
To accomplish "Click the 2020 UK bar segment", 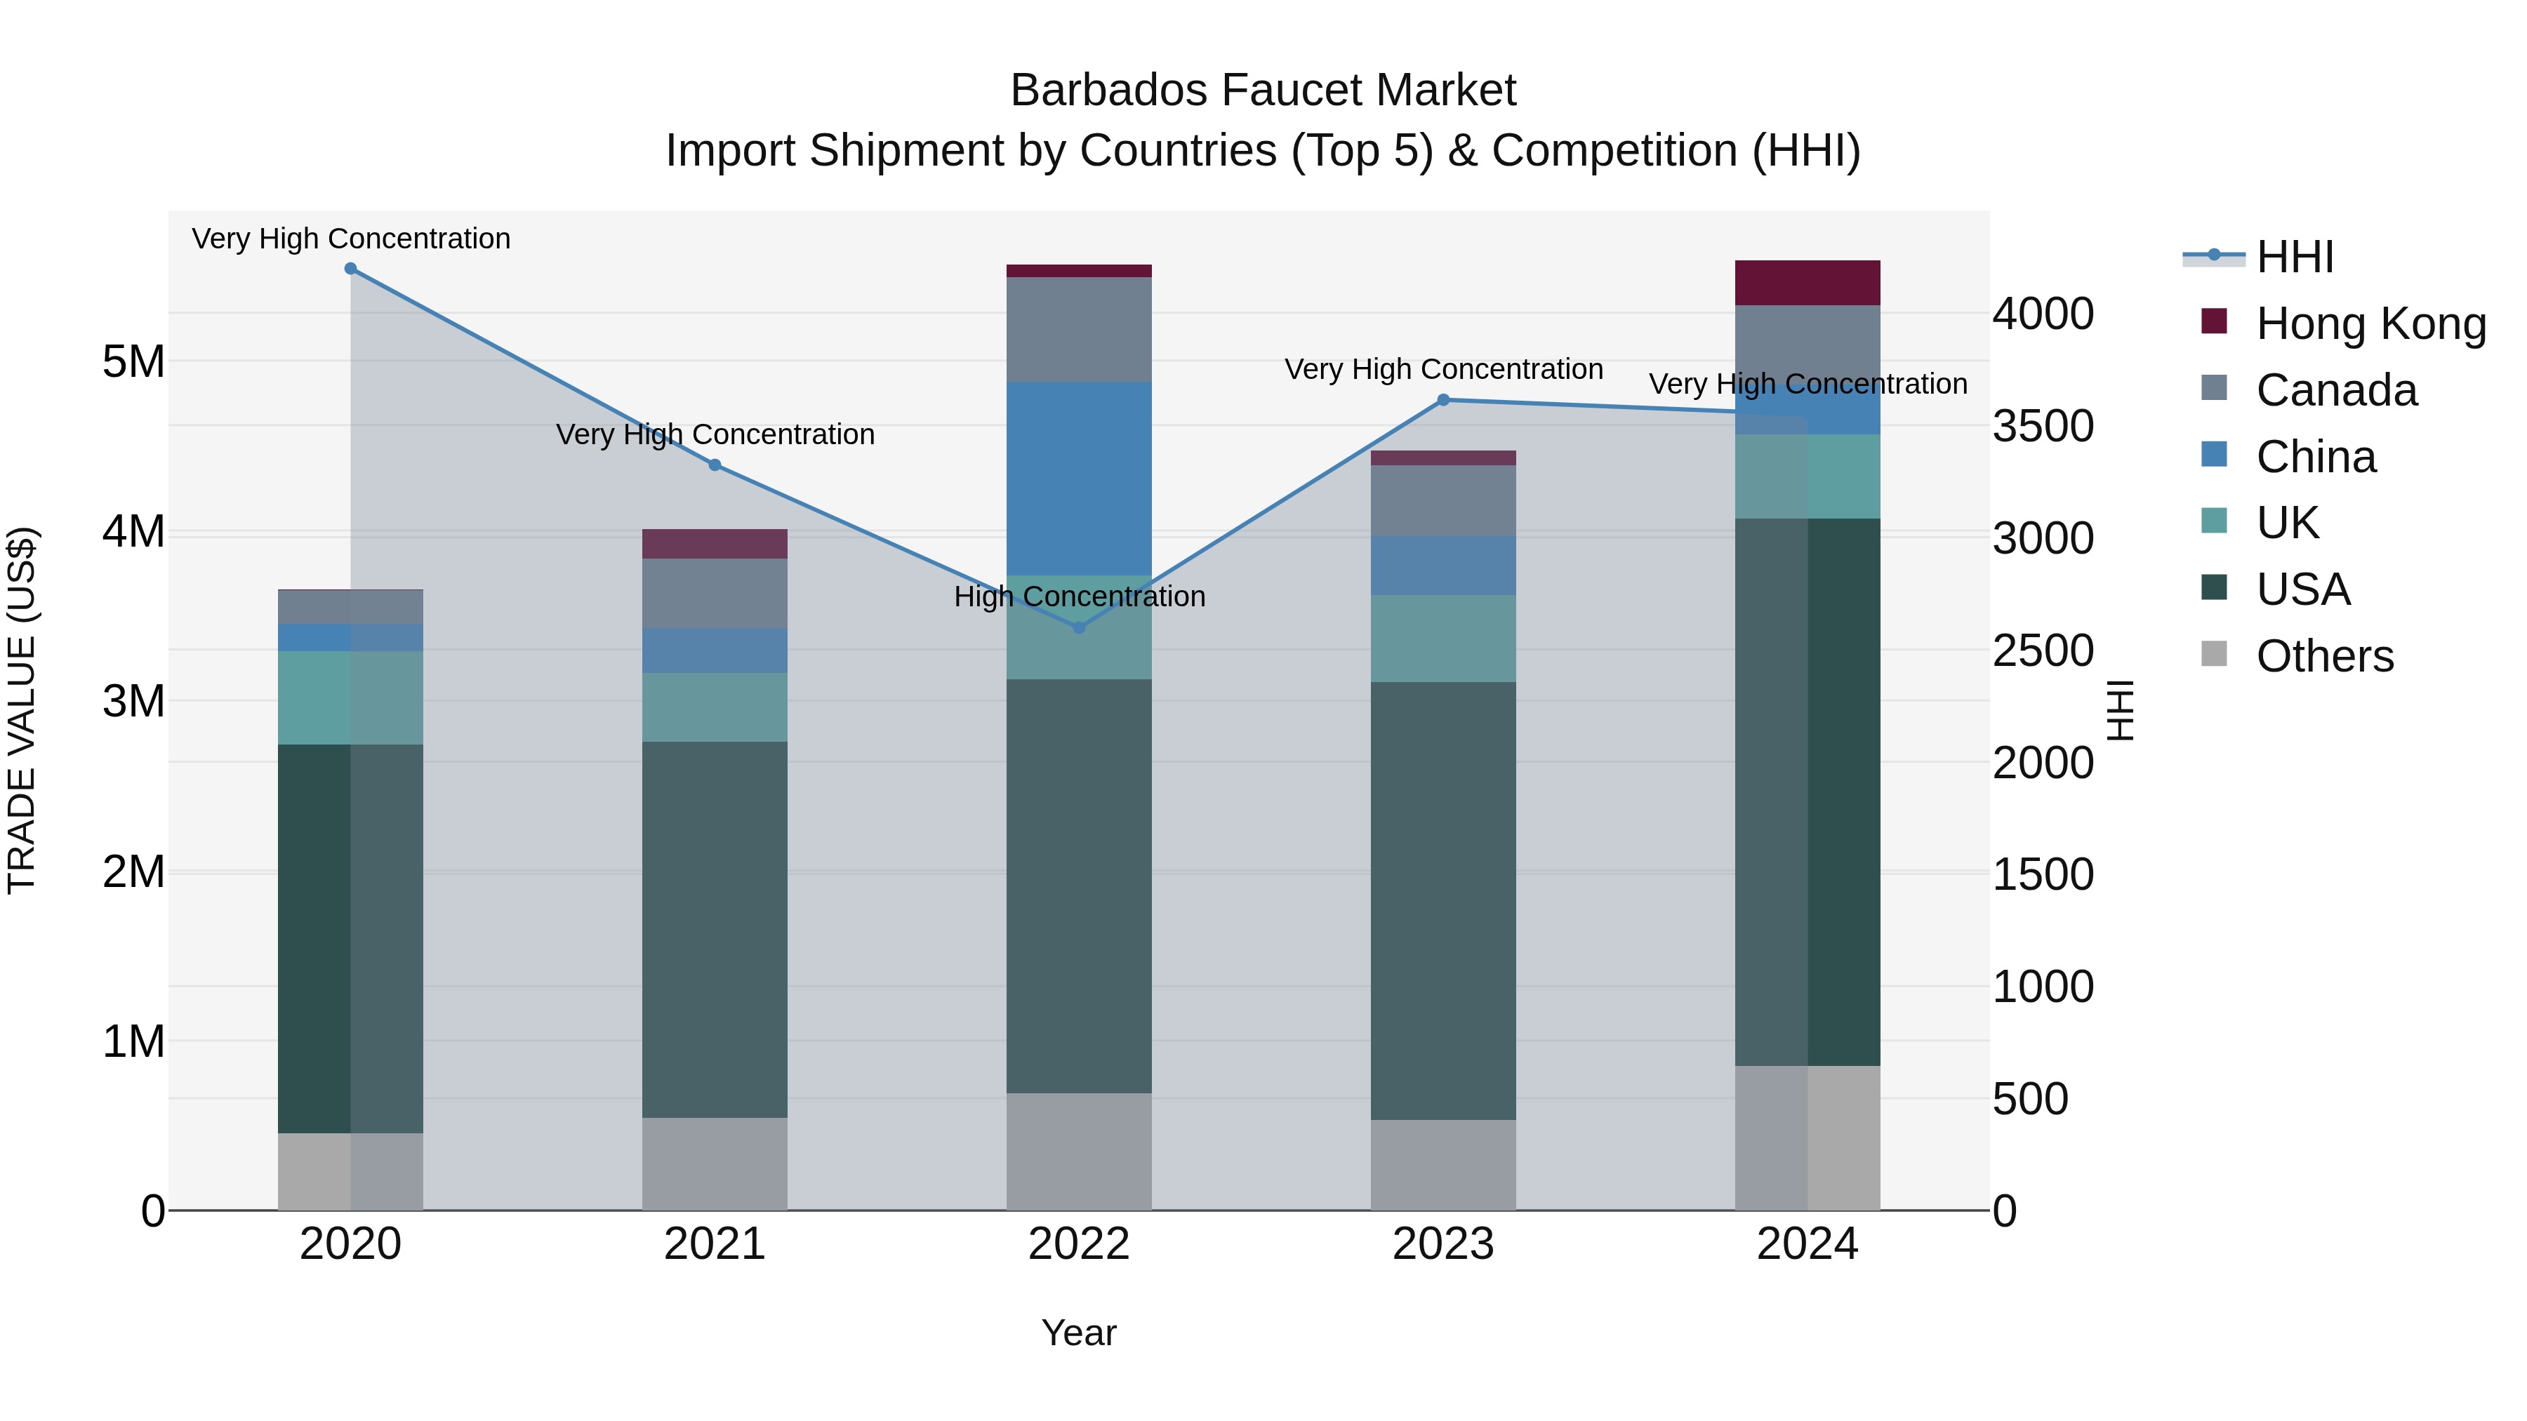I will point(350,698).
